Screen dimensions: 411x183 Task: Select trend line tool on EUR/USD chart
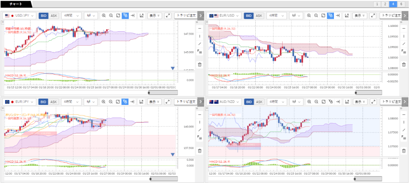point(403,44)
